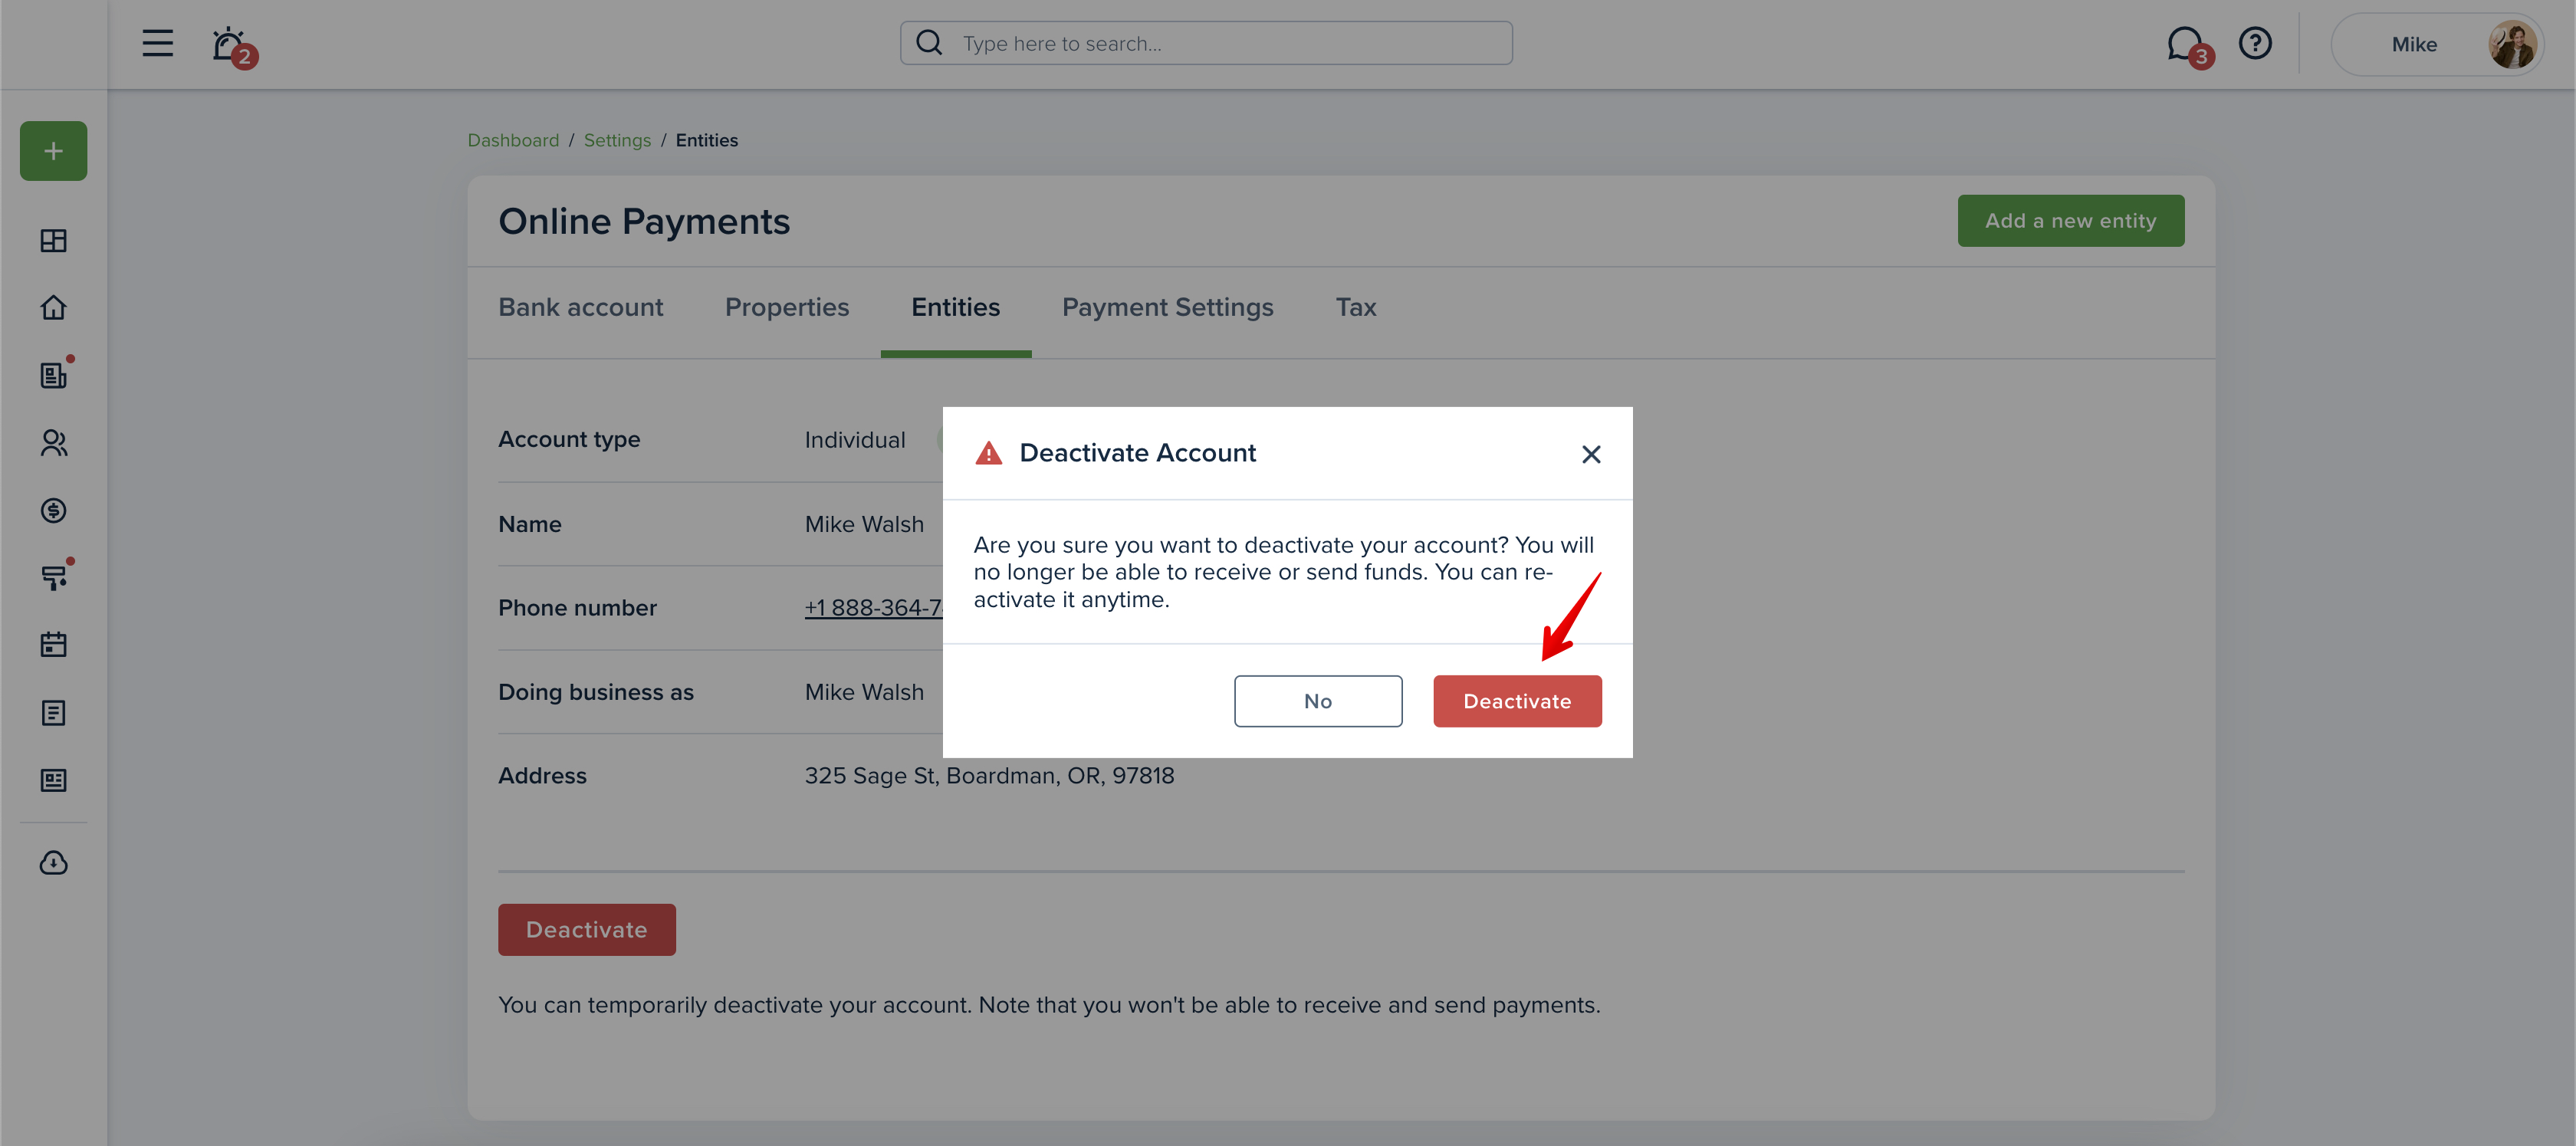Screen dimensions: 2576x1146
Task: Confirm Deactivate in the dialog
Action: 1517,701
